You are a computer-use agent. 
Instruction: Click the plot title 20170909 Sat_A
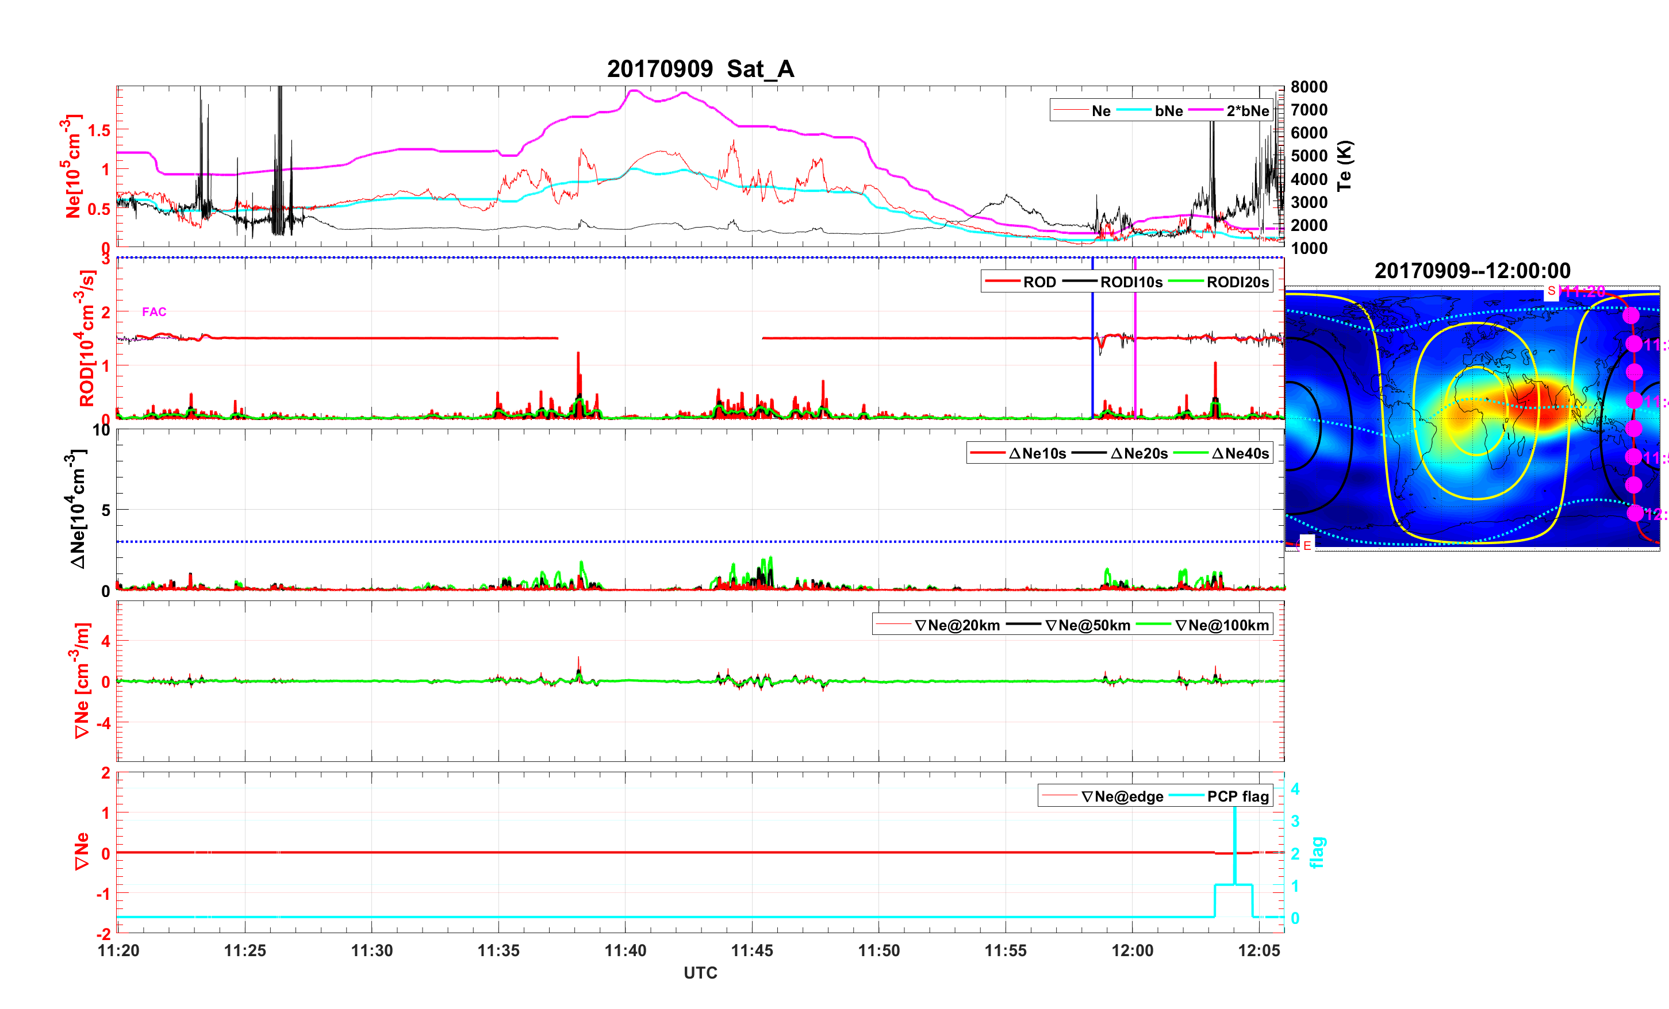tap(700, 68)
